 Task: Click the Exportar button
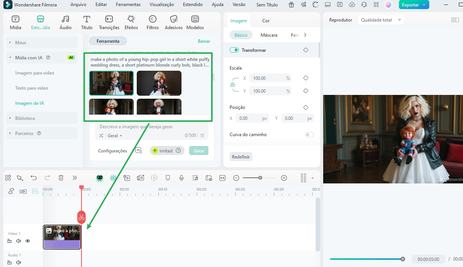coord(414,5)
